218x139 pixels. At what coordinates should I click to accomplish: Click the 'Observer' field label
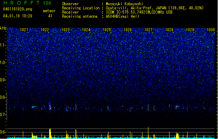pos(70,4)
